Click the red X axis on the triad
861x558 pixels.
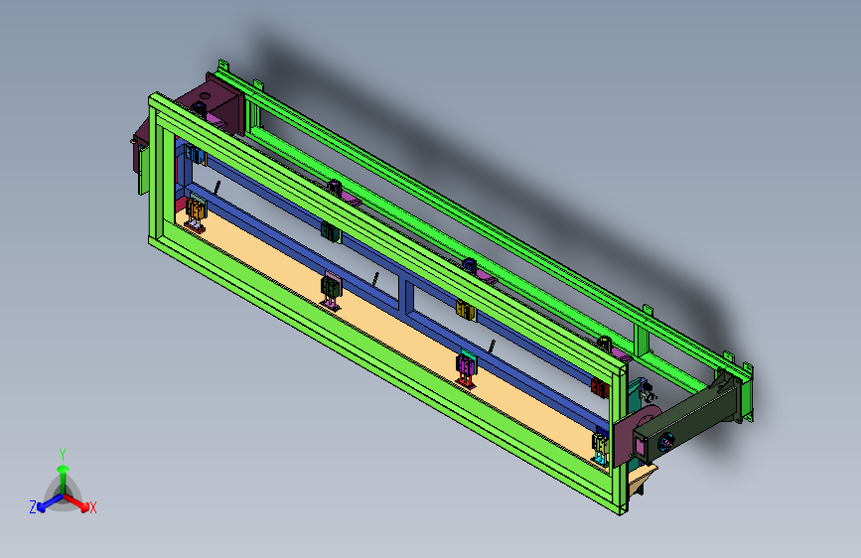[x=78, y=502]
